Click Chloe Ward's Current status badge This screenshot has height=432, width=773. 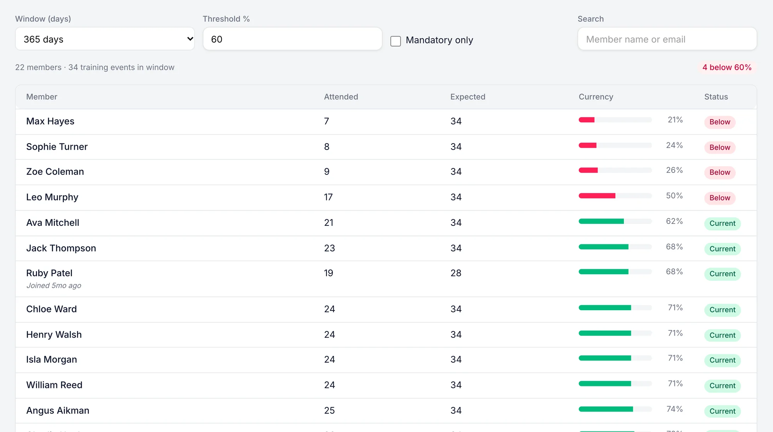(x=722, y=310)
